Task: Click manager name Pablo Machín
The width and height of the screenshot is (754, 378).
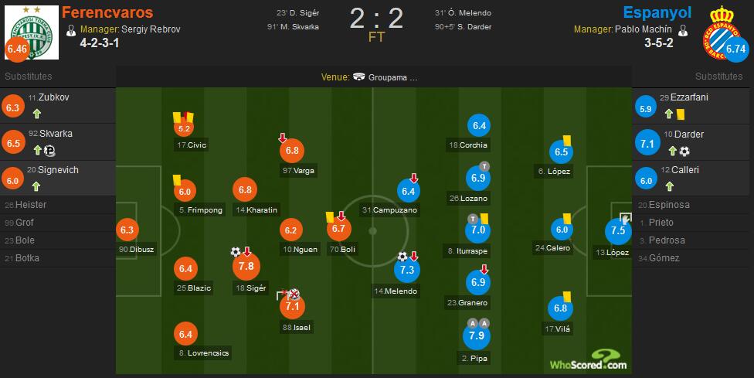Action: (644, 29)
